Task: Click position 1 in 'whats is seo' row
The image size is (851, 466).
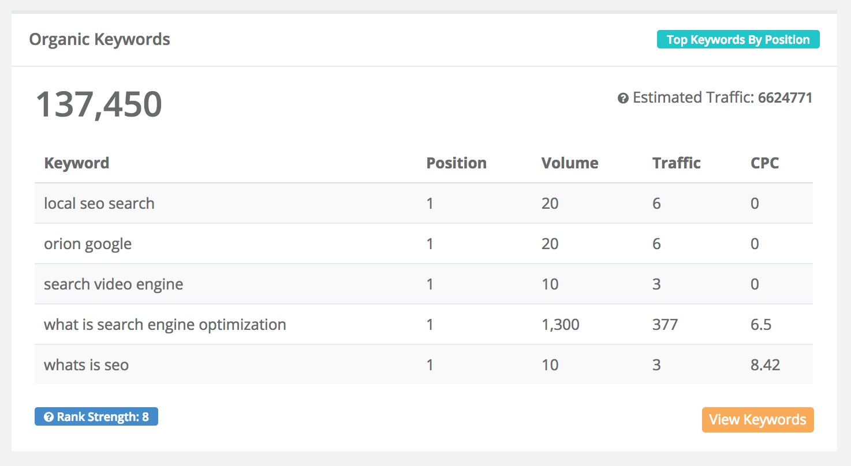Action: [x=430, y=365]
